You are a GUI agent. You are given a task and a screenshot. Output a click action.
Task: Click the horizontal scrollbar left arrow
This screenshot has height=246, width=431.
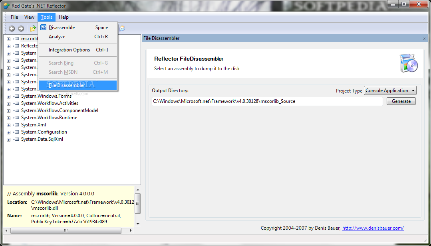tap(6, 230)
